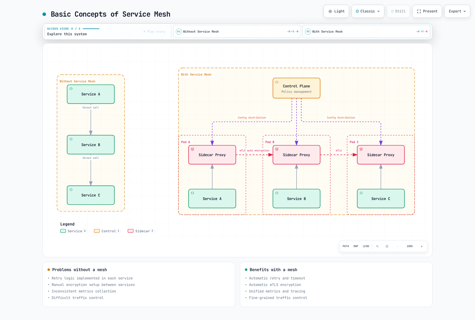Open the Classic style dropdown
The width and height of the screenshot is (475, 320).
[x=368, y=11]
